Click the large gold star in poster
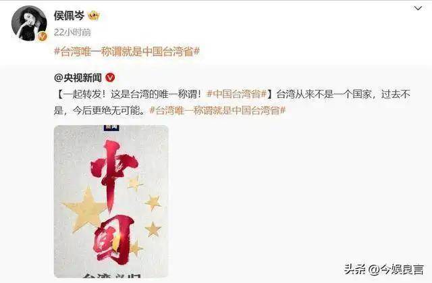 (x=84, y=209)
